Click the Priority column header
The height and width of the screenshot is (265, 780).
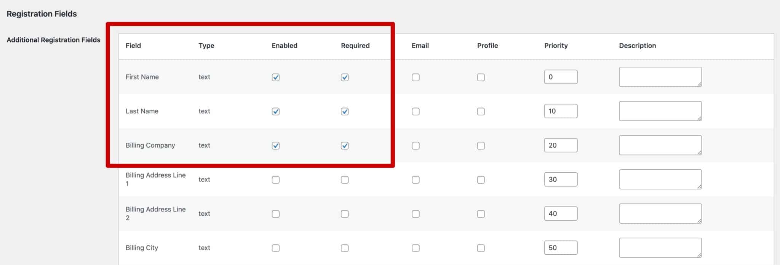[556, 46]
